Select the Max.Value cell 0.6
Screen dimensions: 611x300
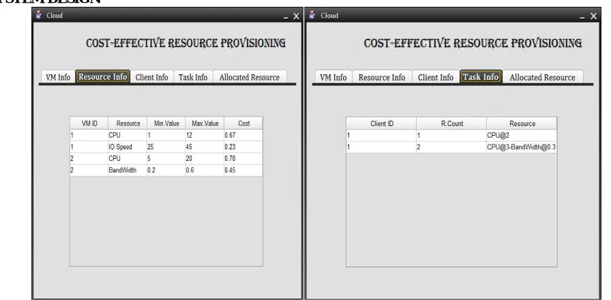tap(205, 170)
